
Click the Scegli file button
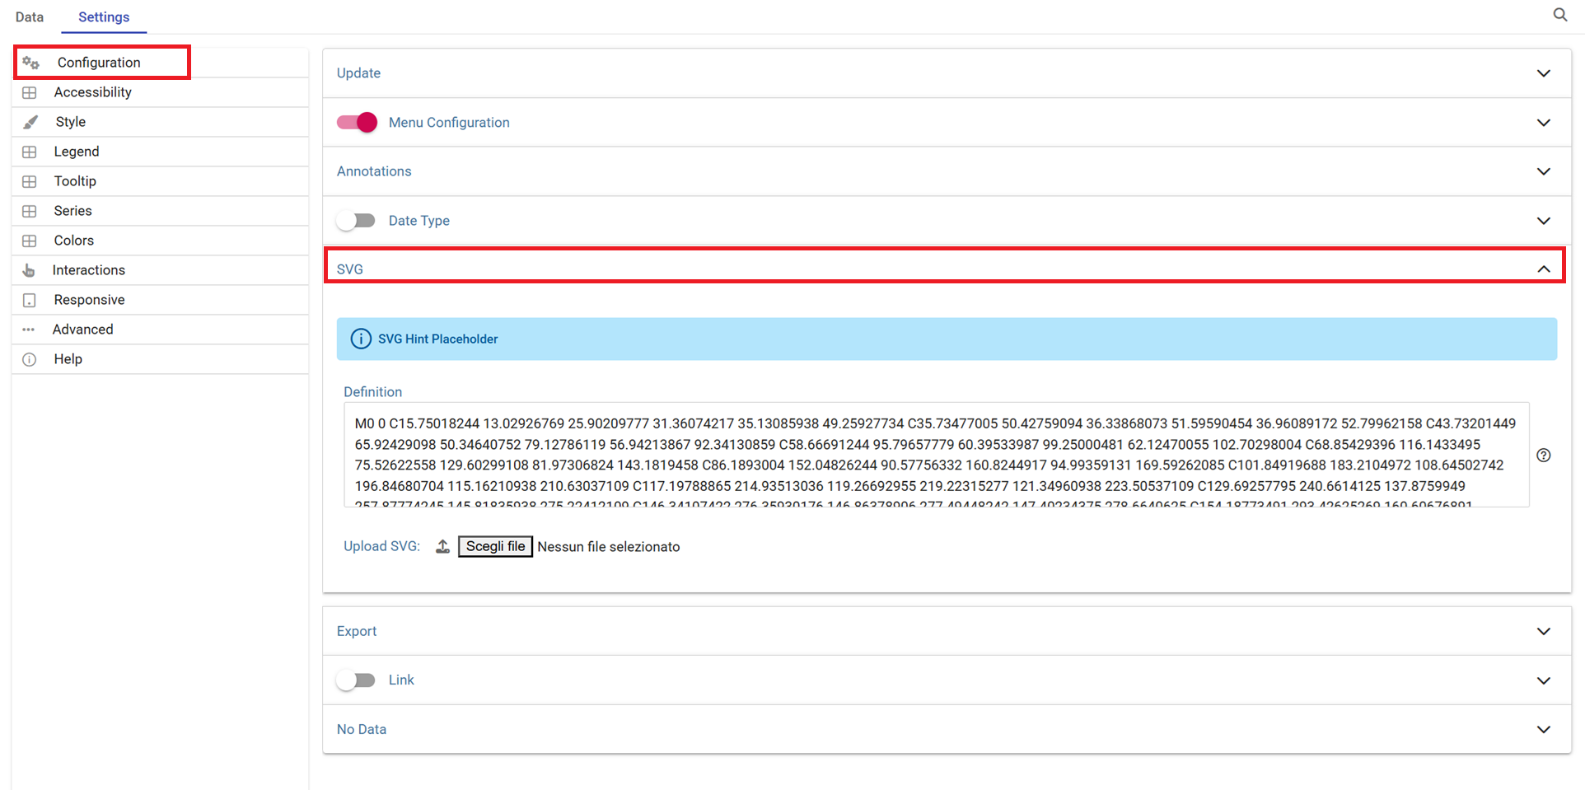(495, 546)
